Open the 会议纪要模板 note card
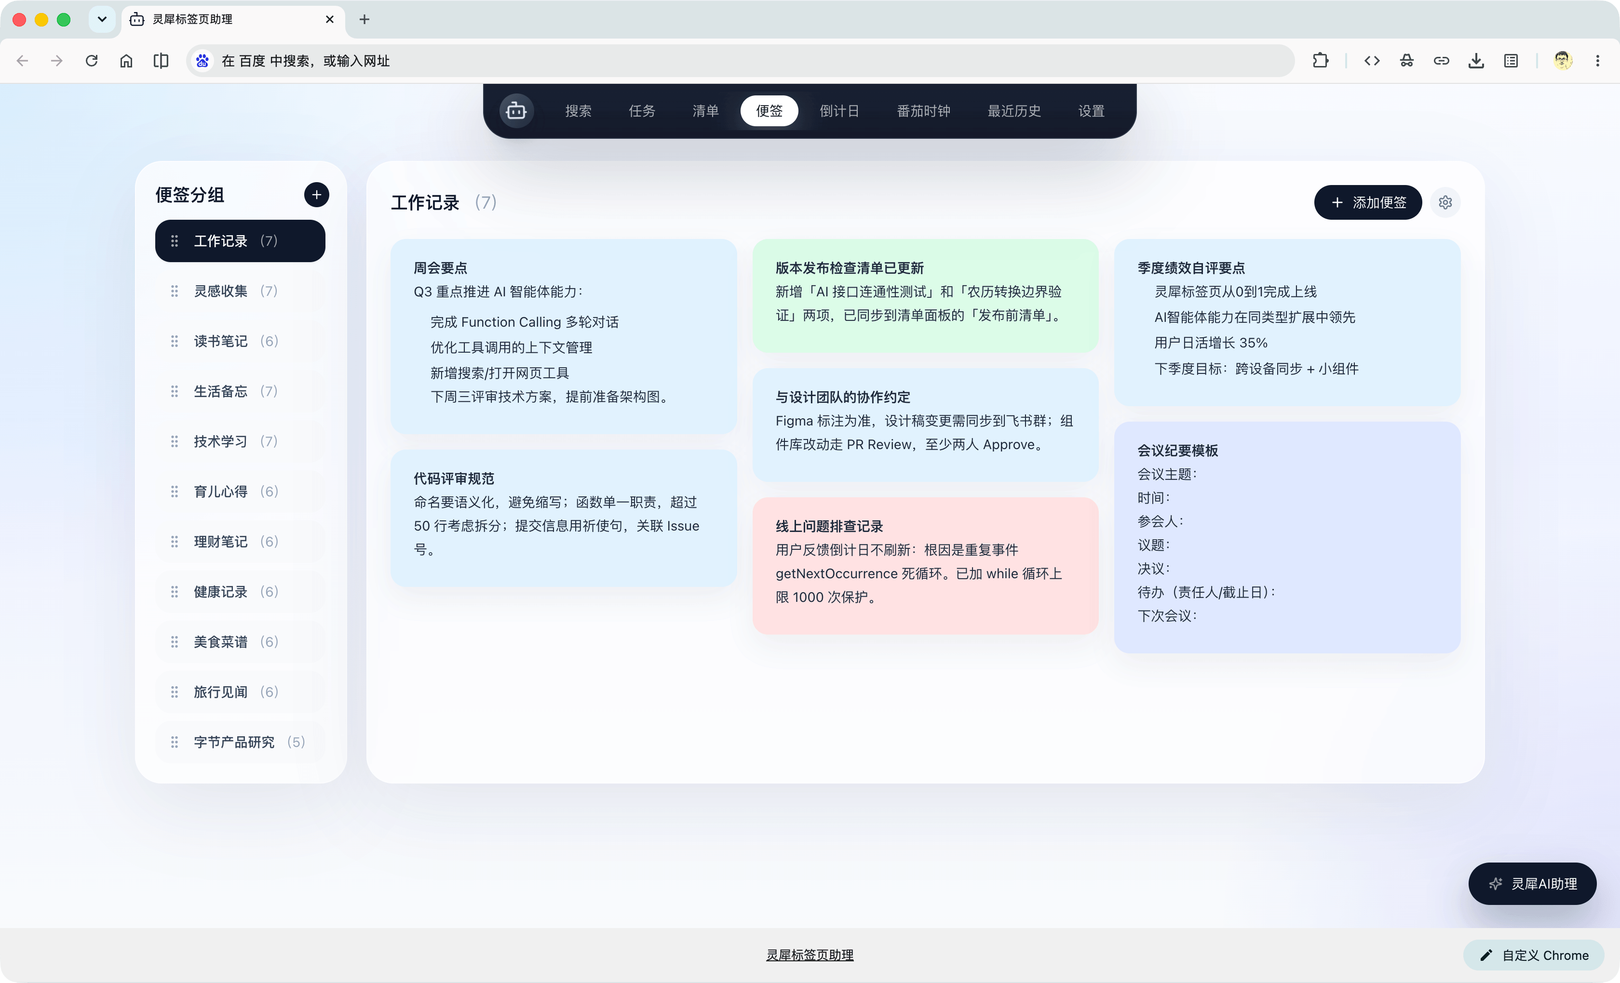The width and height of the screenshot is (1620, 983). [x=1287, y=537]
